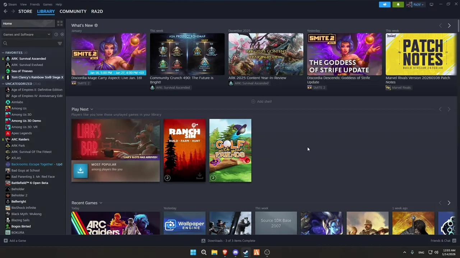Click the What's New settings gear
This screenshot has width=460, height=258.
pos(96,25)
